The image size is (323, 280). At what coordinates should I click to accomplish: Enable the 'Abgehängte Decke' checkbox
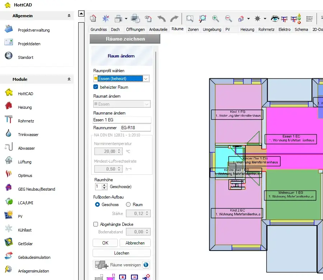(96, 224)
